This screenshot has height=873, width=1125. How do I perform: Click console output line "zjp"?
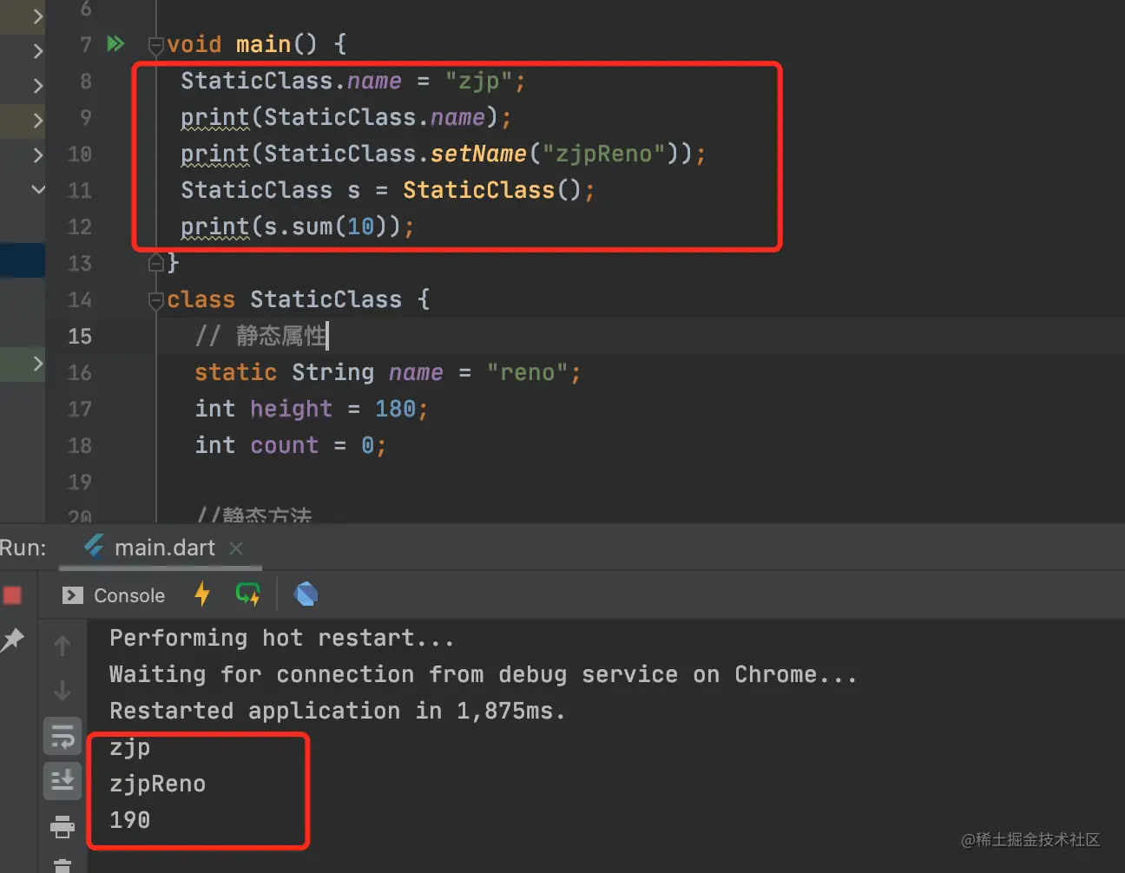[x=129, y=748]
